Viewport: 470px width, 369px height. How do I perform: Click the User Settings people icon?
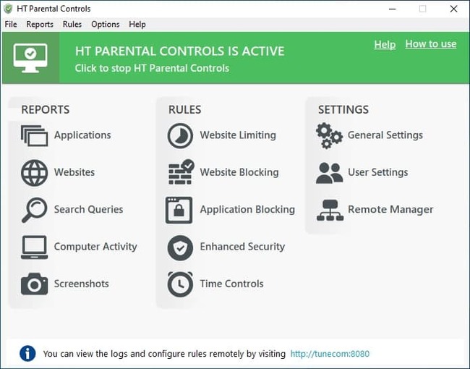(x=330, y=173)
